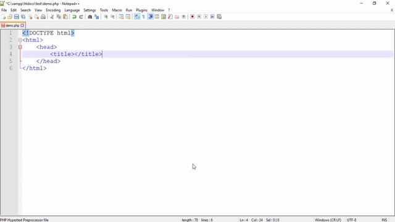Save the file with the Save icon
This screenshot has height=222, width=395.
pos(17,17)
